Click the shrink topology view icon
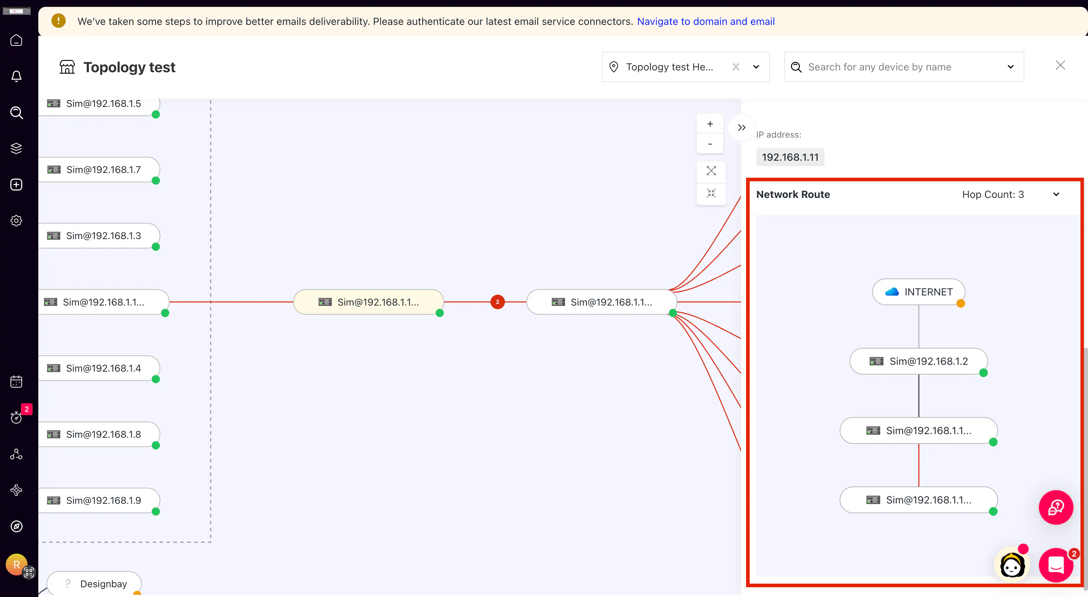This screenshot has width=1088, height=597. coord(711,193)
